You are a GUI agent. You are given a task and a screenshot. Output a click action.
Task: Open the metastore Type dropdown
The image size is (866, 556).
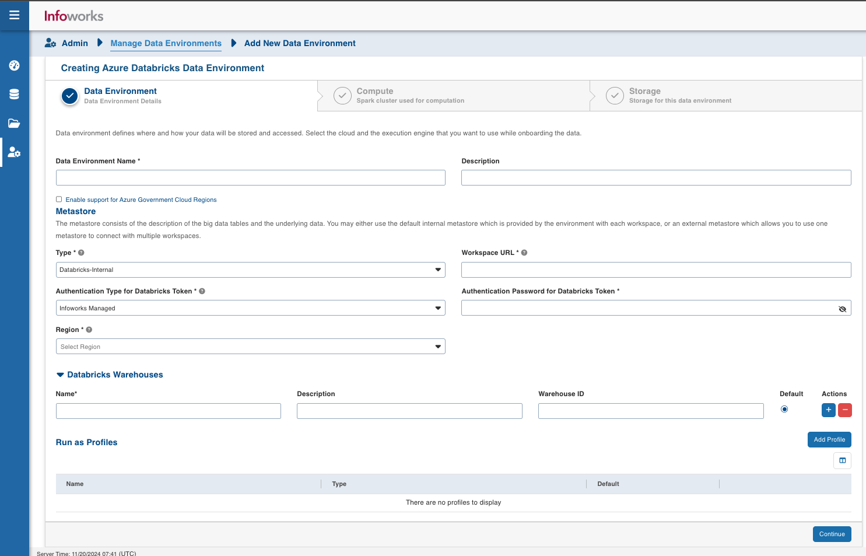click(x=250, y=270)
